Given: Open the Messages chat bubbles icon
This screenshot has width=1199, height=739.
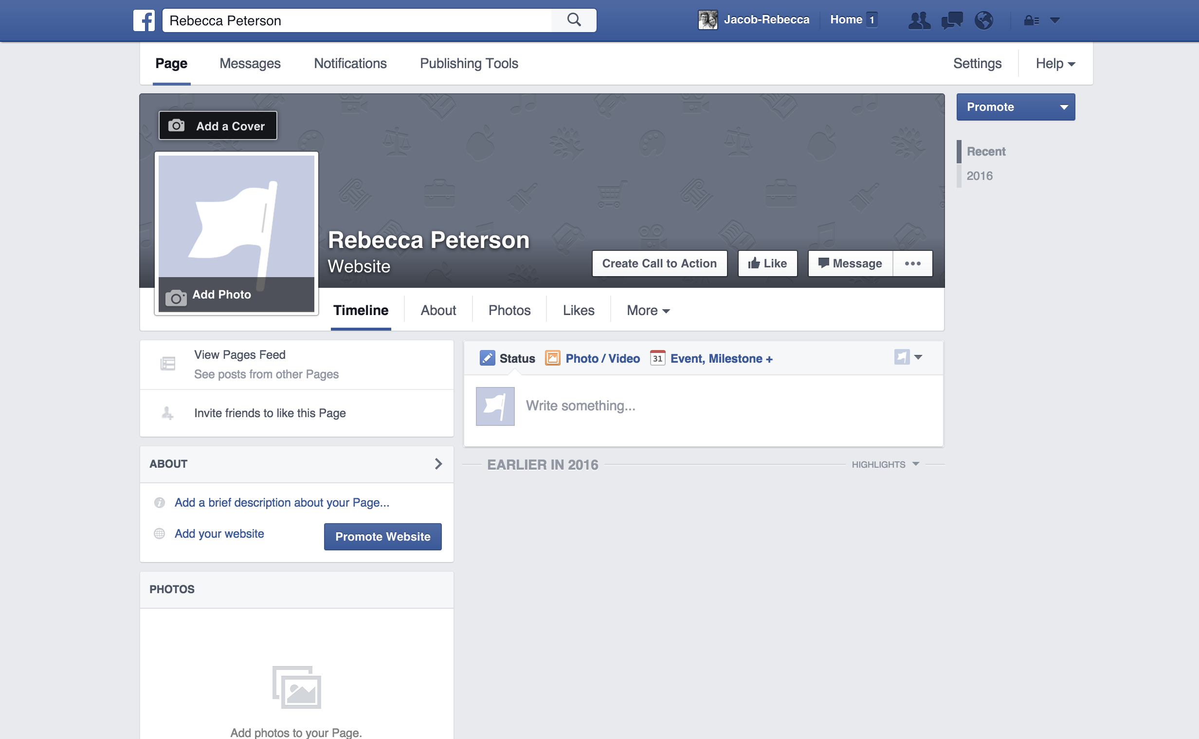Looking at the screenshot, I should pyautogui.click(x=951, y=20).
